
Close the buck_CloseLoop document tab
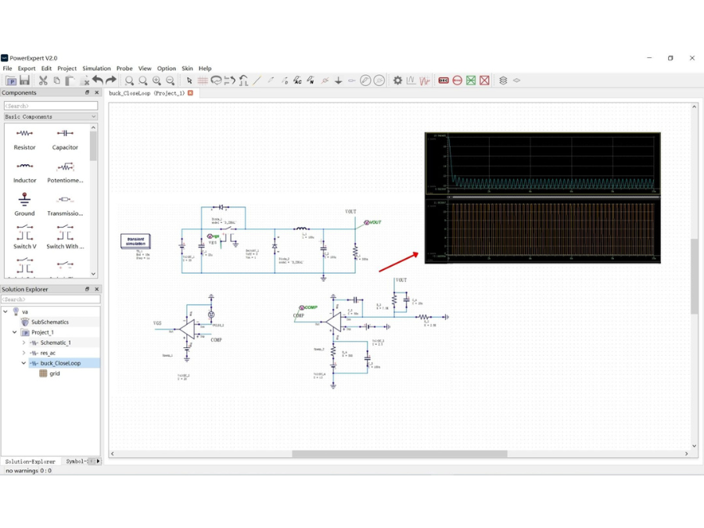coord(190,93)
